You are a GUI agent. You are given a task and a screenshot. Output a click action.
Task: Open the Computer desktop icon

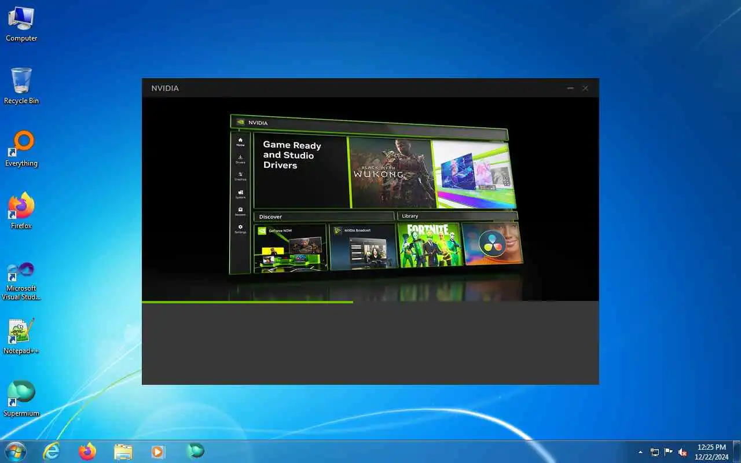pos(21,23)
